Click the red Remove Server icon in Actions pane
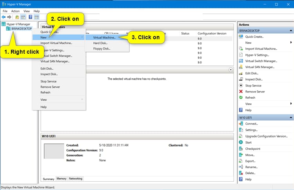Image resolution: width=294 pixels, height=190 pixels. (241, 91)
